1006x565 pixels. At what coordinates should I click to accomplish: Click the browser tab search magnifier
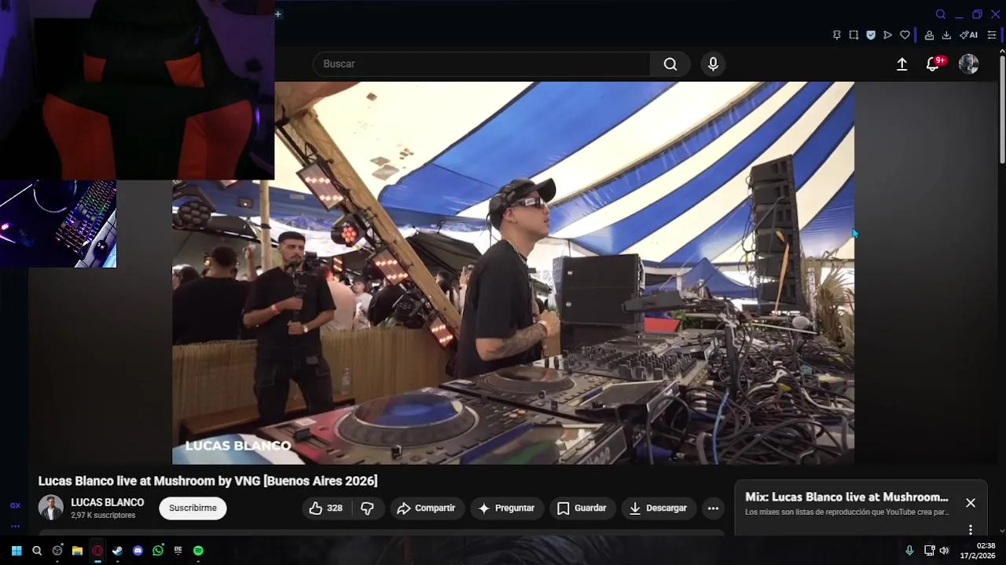pos(940,14)
